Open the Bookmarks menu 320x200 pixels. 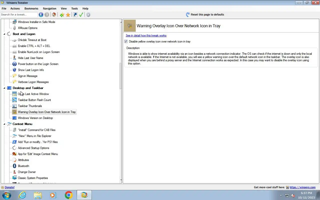point(31,8)
